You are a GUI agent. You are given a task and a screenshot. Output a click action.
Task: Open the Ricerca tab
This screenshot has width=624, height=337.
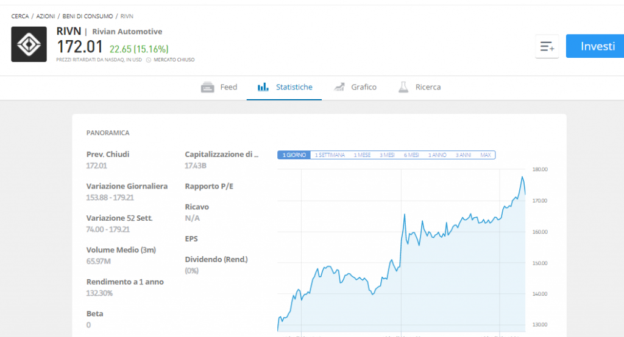pyautogui.click(x=419, y=87)
